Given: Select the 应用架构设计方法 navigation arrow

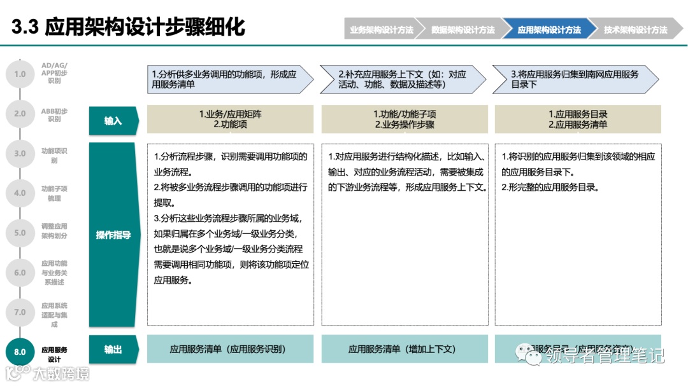Looking at the screenshot, I should point(549,29).
